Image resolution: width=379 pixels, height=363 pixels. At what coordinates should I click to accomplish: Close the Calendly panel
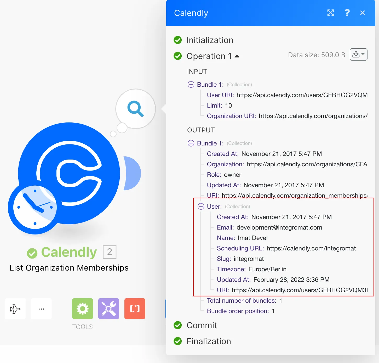click(x=362, y=13)
